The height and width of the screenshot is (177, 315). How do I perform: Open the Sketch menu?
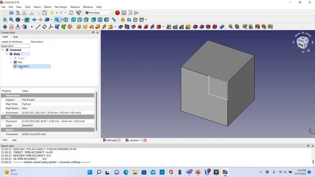(48, 7)
